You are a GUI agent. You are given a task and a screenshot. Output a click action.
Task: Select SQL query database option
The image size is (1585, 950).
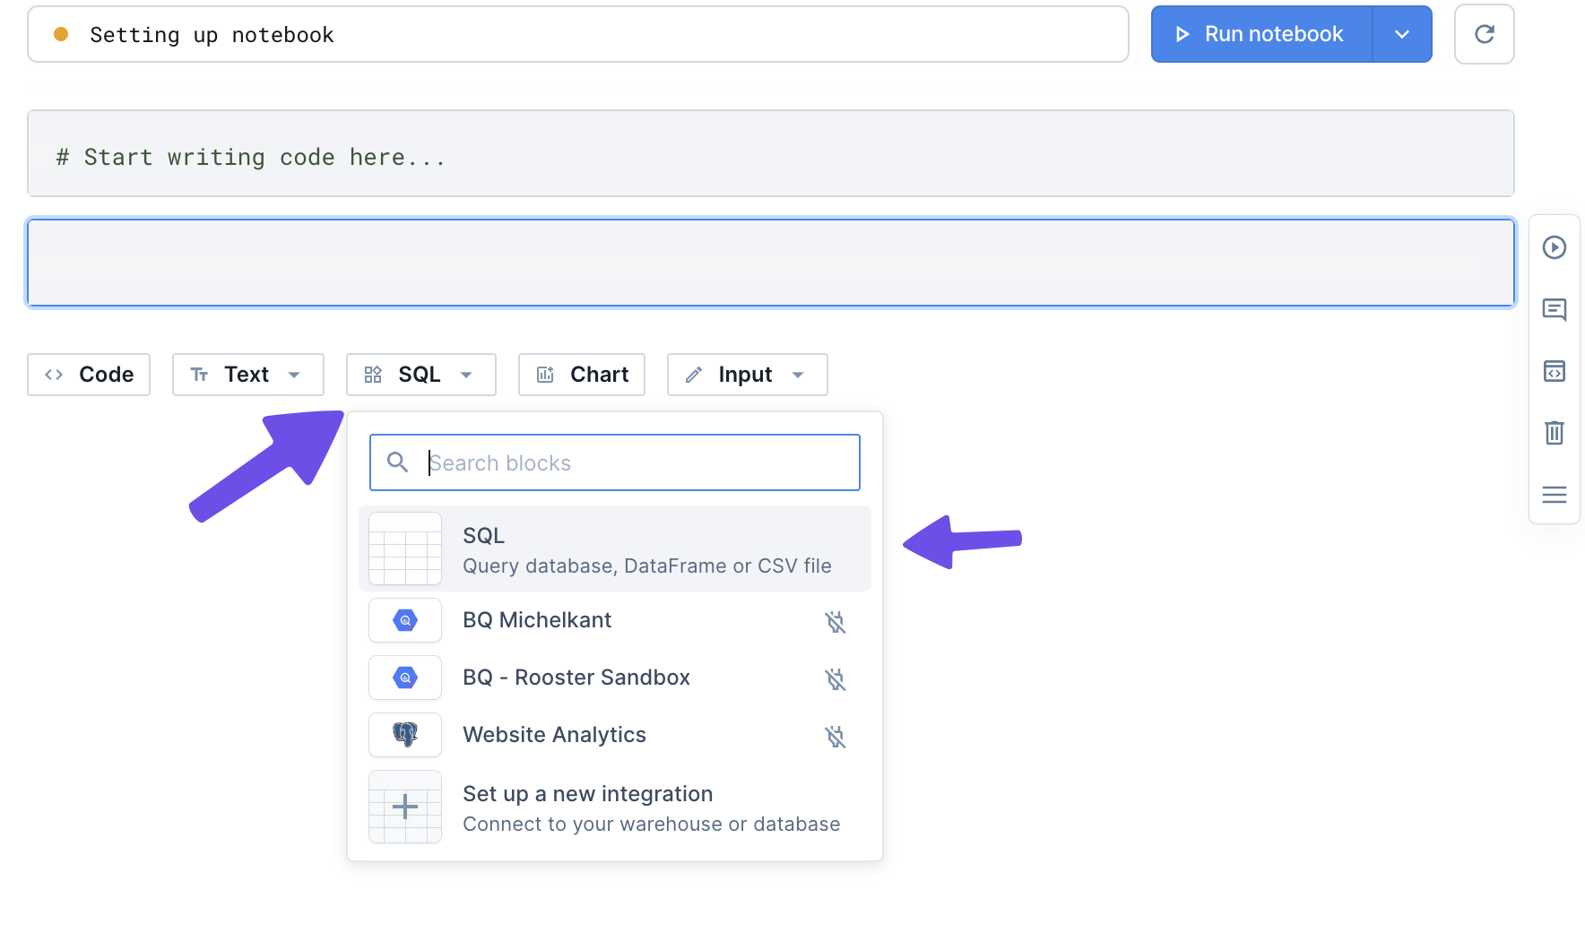(x=615, y=548)
